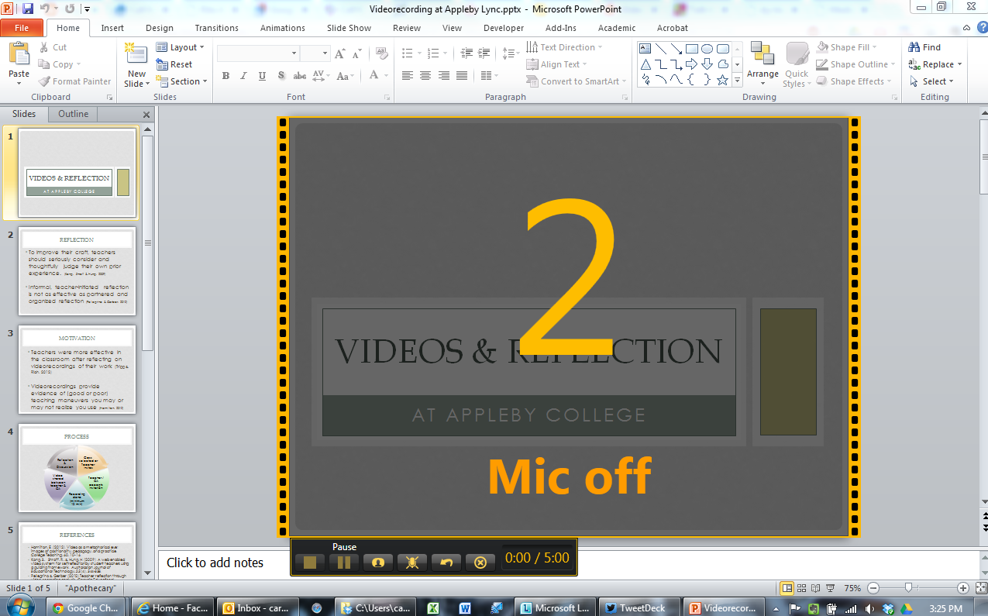Open the Academic ribbon tab
This screenshot has width=988, height=616.
(617, 28)
